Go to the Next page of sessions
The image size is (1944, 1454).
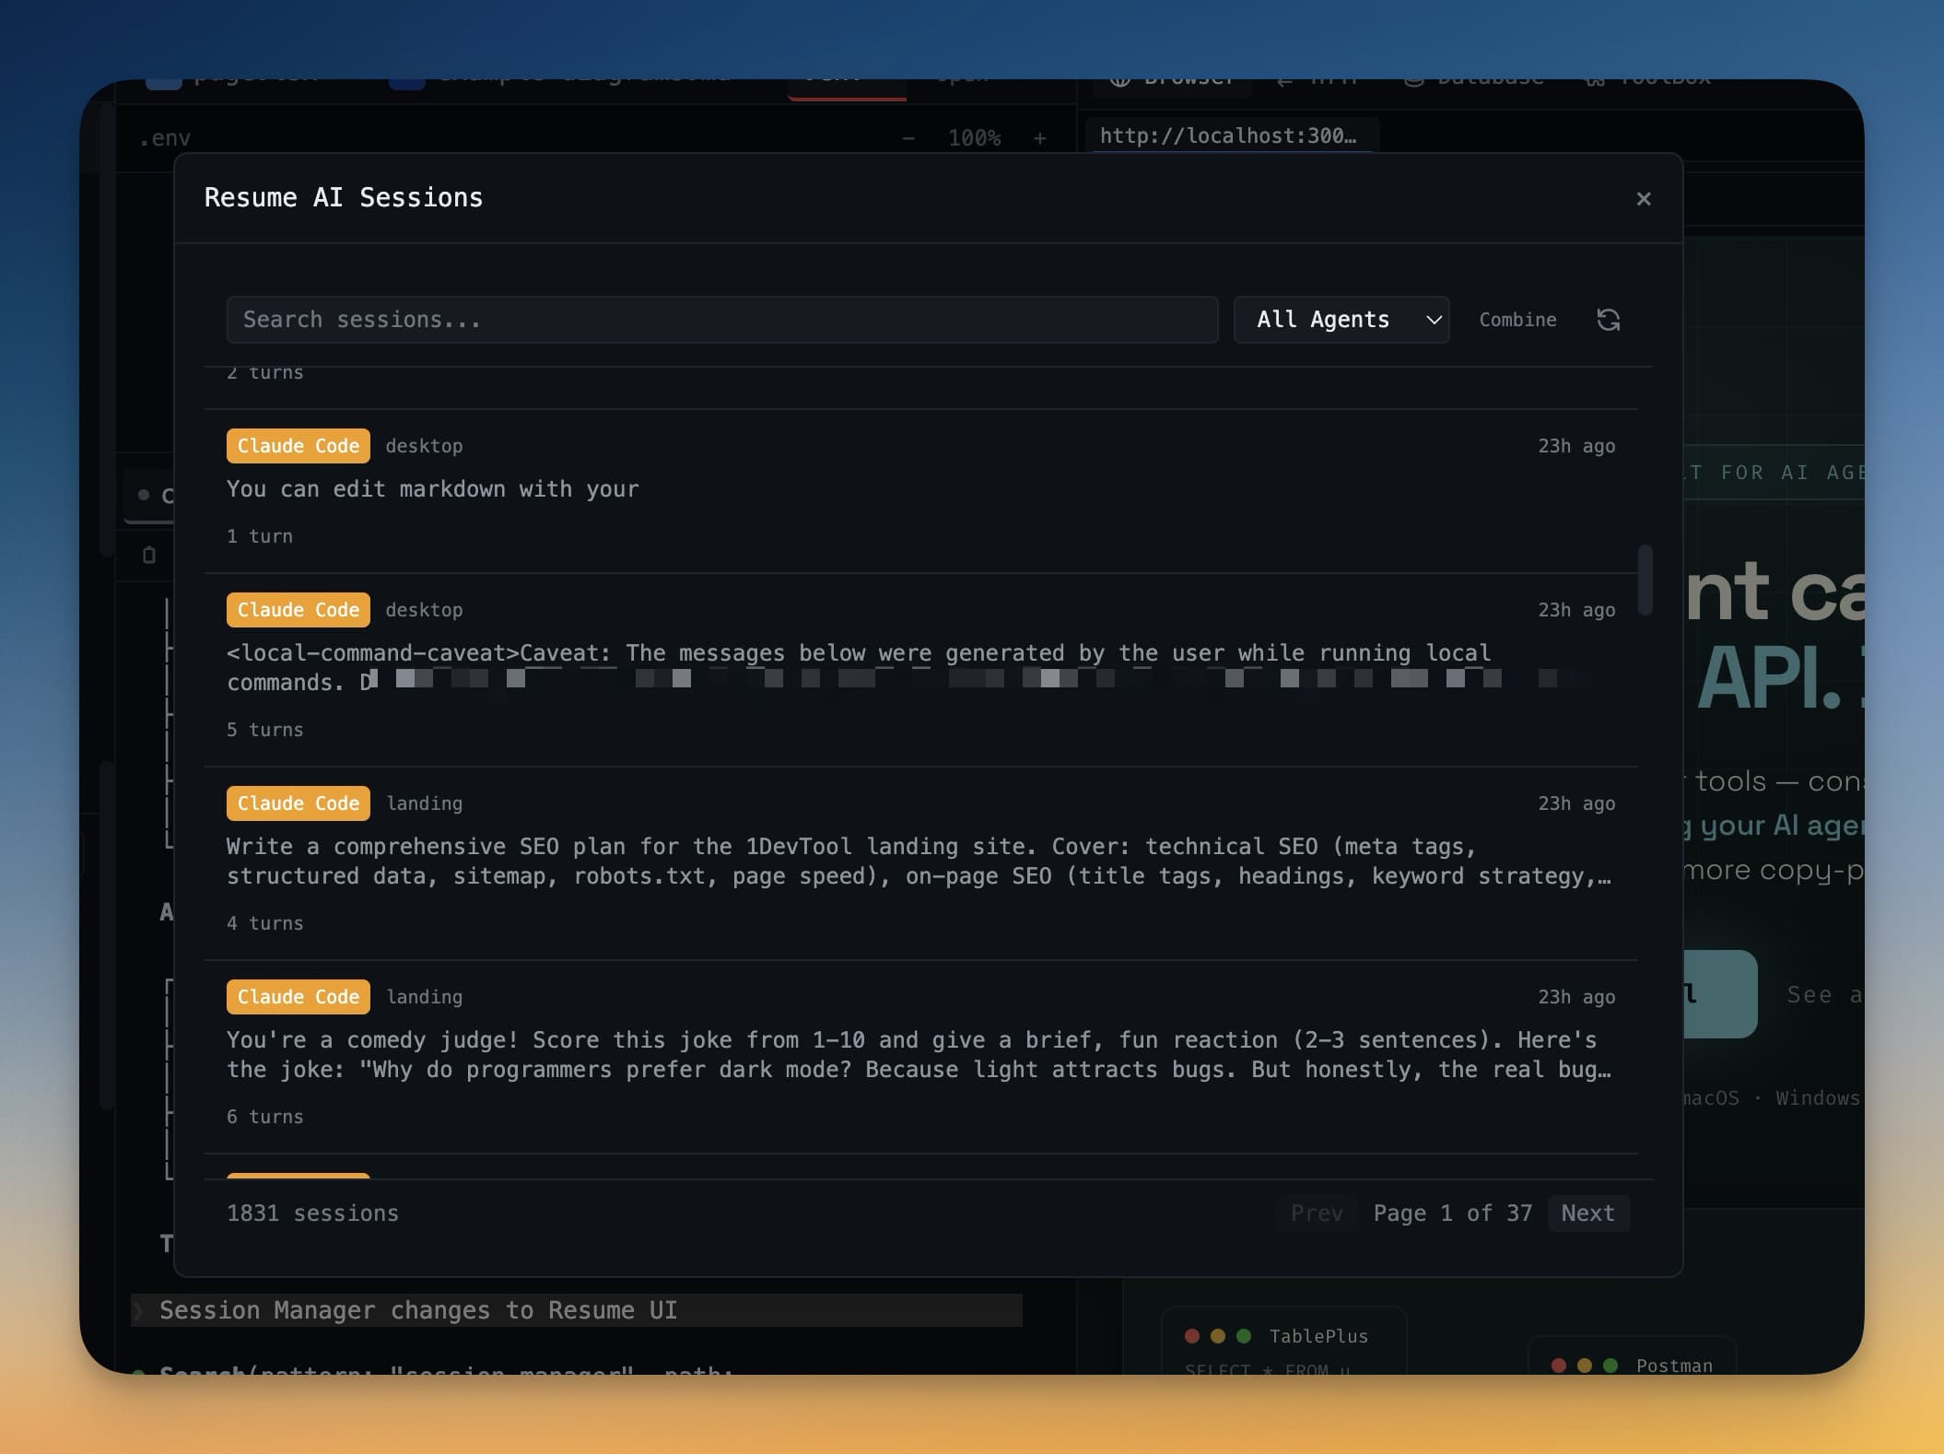[x=1587, y=1213]
